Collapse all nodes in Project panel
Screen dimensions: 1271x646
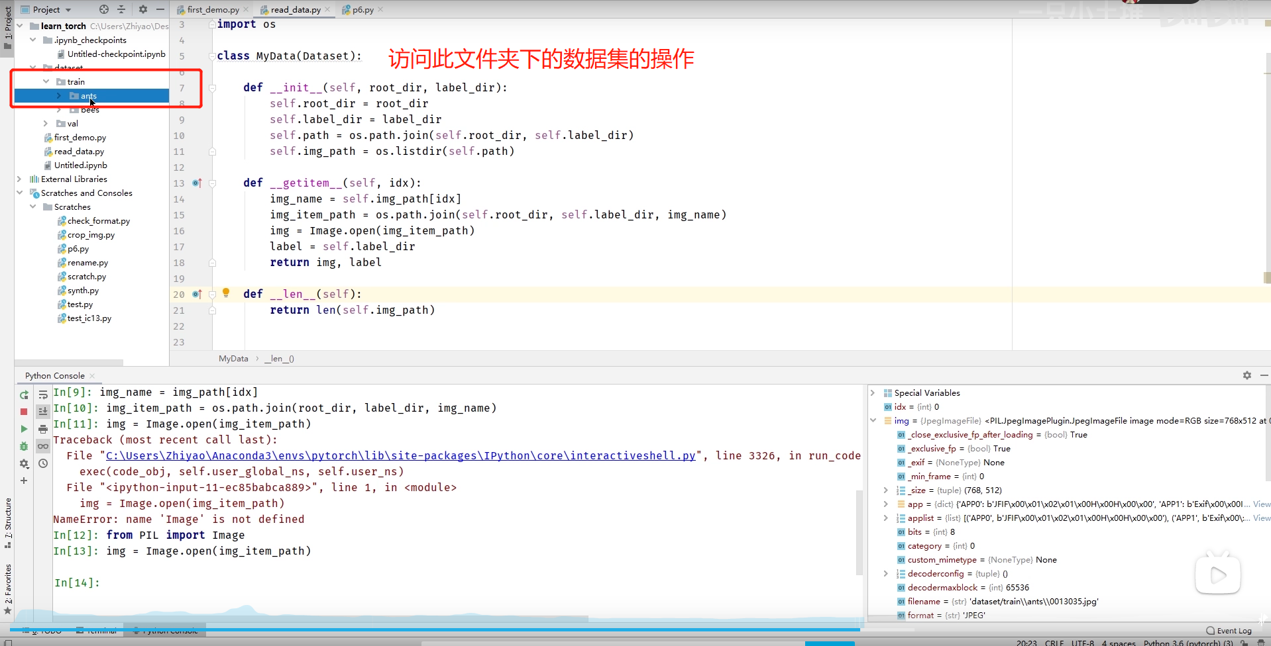121,9
